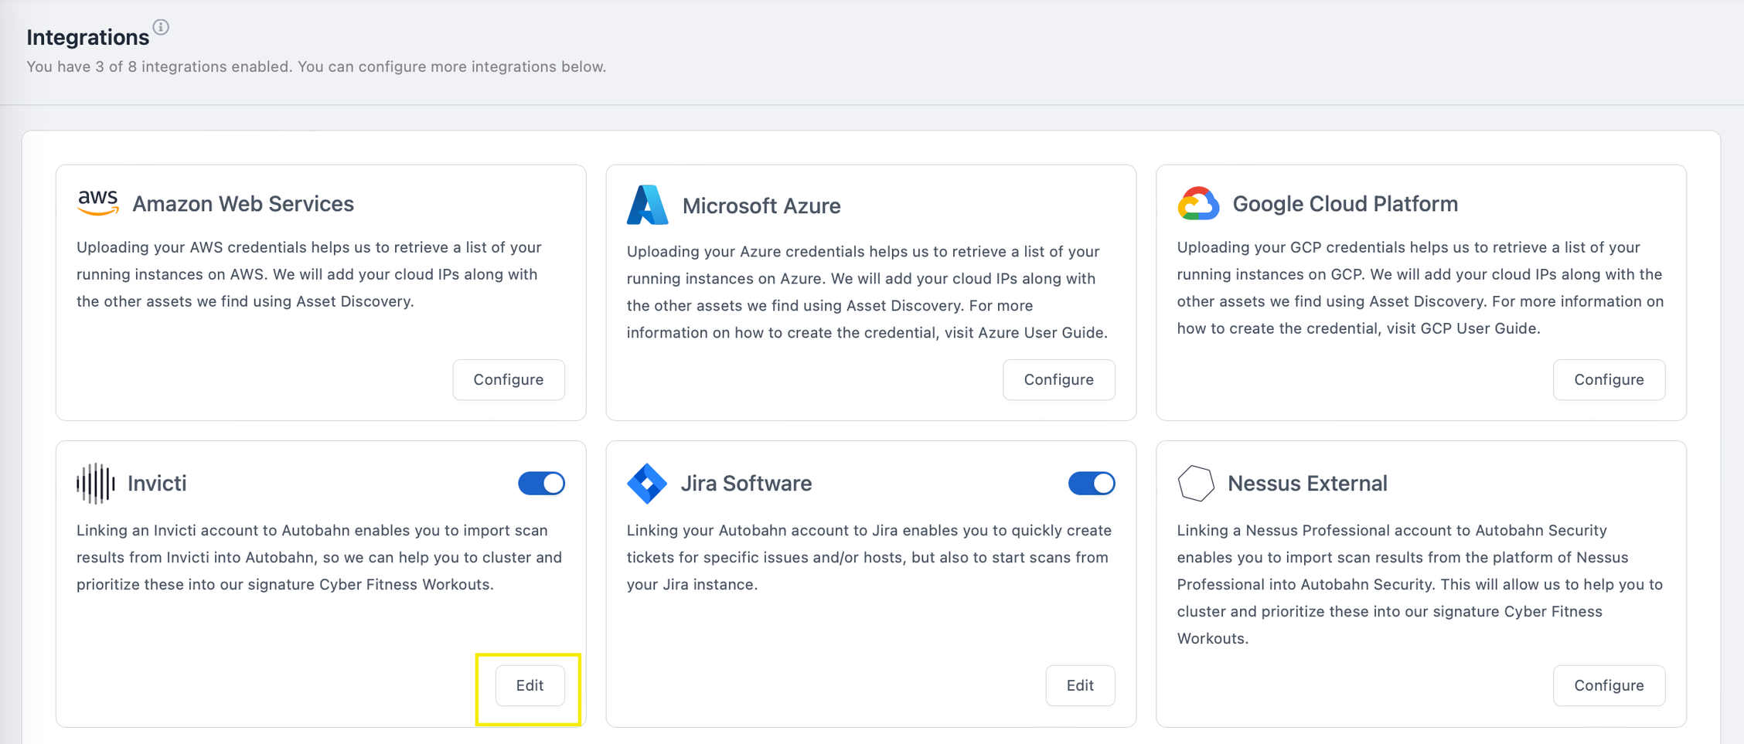
Task: Select the Microsoft Azure card title
Action: 761,206
